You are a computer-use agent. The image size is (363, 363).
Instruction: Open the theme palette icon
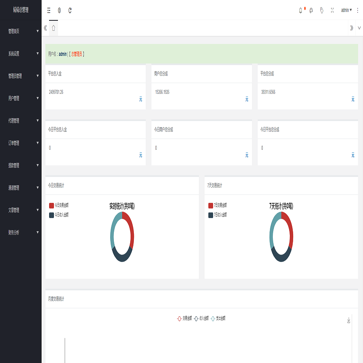click(311, 10)
